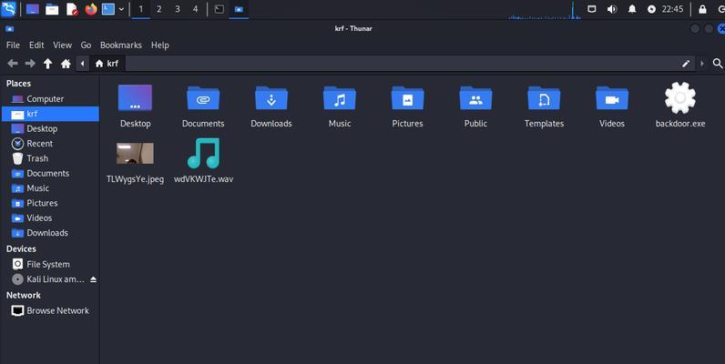Click the Thunar taskbar window button
Image resolution: width=725 pixels, height=364 pixels.
click(239, 9)
